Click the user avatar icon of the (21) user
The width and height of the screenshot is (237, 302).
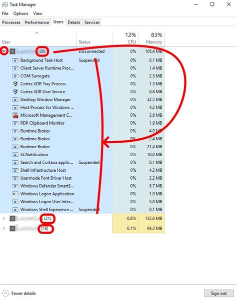[x=12, y=219]
